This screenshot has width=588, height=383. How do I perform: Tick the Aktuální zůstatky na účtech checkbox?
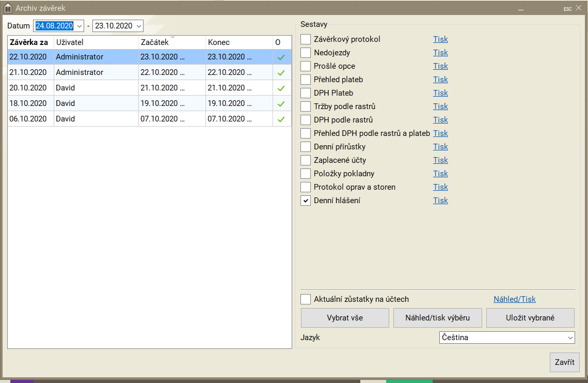(306, 299)
